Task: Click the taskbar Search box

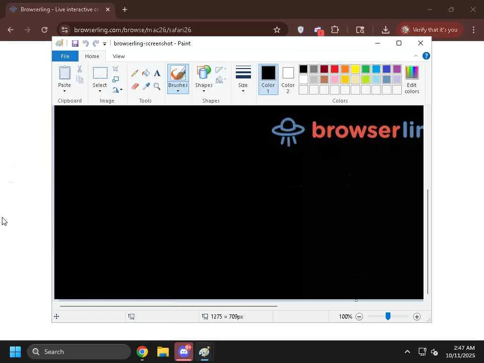Action: [79, 352]
